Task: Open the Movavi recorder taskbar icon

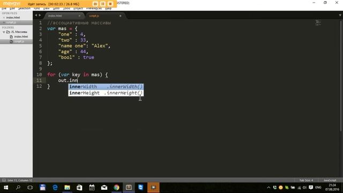Action: 153,188
